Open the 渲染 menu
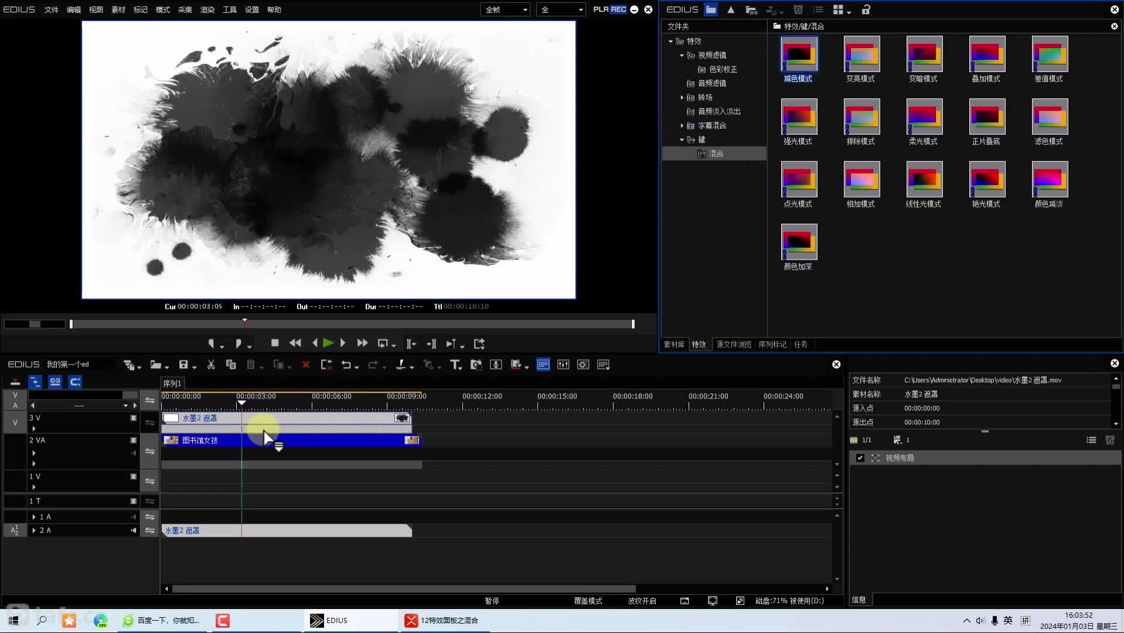Viewport: 1124px width, 633px height. (x=207, y=9)
